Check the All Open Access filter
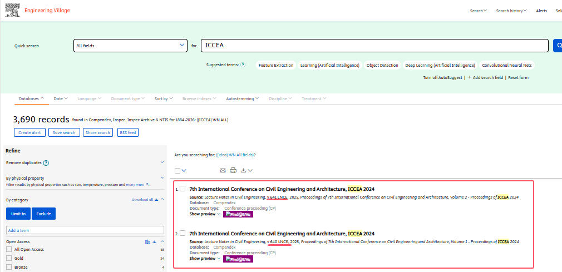 [9, 249]
